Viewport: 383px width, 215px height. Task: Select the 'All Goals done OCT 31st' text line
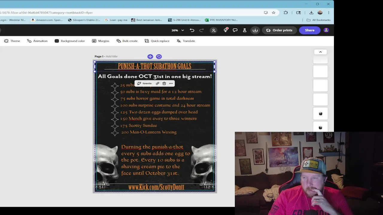click(155, 76)
